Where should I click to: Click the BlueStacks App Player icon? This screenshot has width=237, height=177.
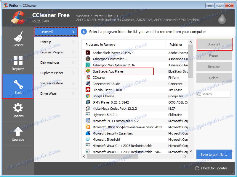click(88, 71)
